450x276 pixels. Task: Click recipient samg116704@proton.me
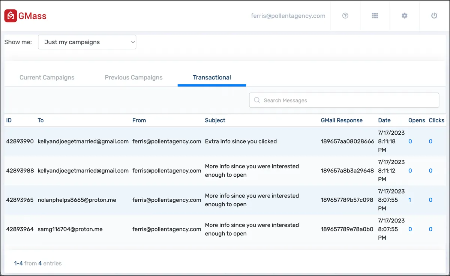click(x=70, y=229)
